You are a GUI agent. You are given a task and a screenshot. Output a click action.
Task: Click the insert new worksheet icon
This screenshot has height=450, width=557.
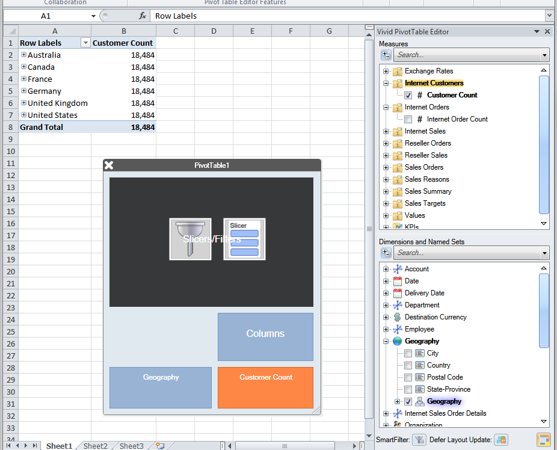(x=161, y=446)
